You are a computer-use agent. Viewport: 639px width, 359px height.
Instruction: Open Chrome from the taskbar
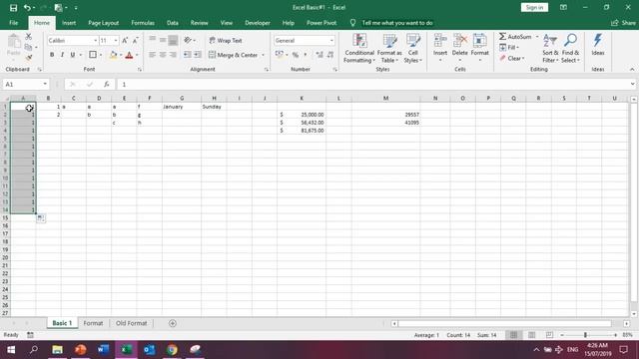172,350
